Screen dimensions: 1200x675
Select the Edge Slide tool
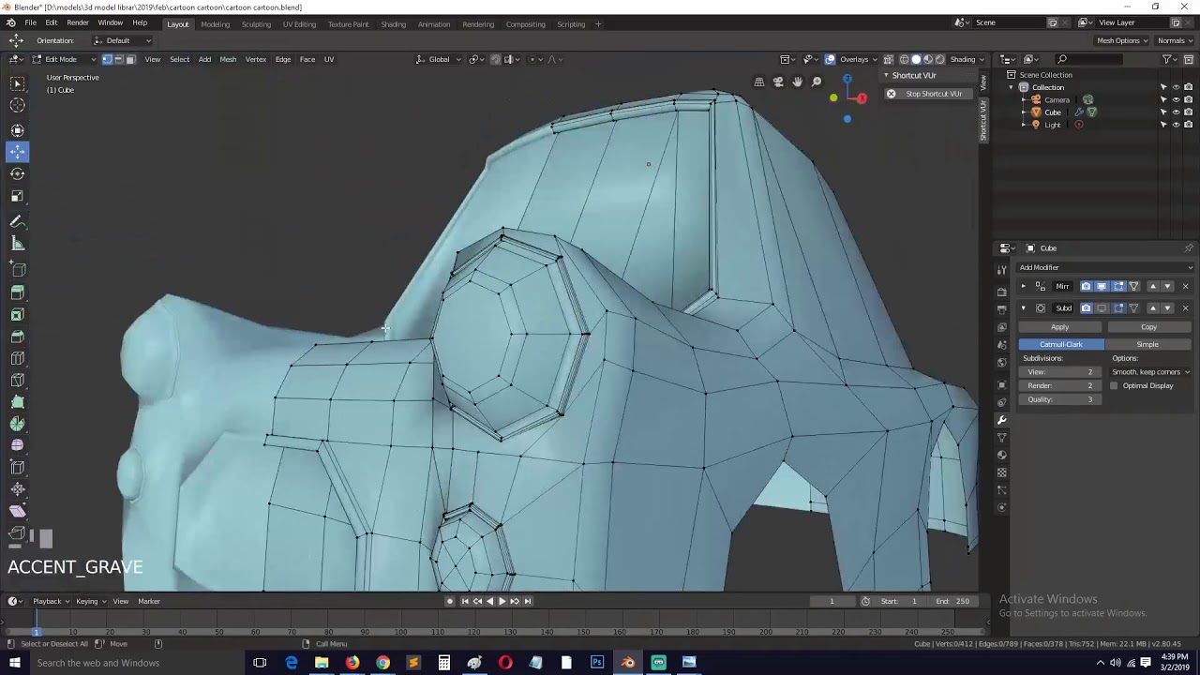pyautogui.click(x=17, y=467)
